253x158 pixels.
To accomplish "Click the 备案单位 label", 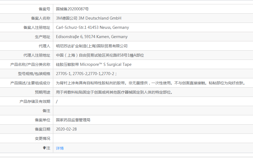I will click(43, 120).
